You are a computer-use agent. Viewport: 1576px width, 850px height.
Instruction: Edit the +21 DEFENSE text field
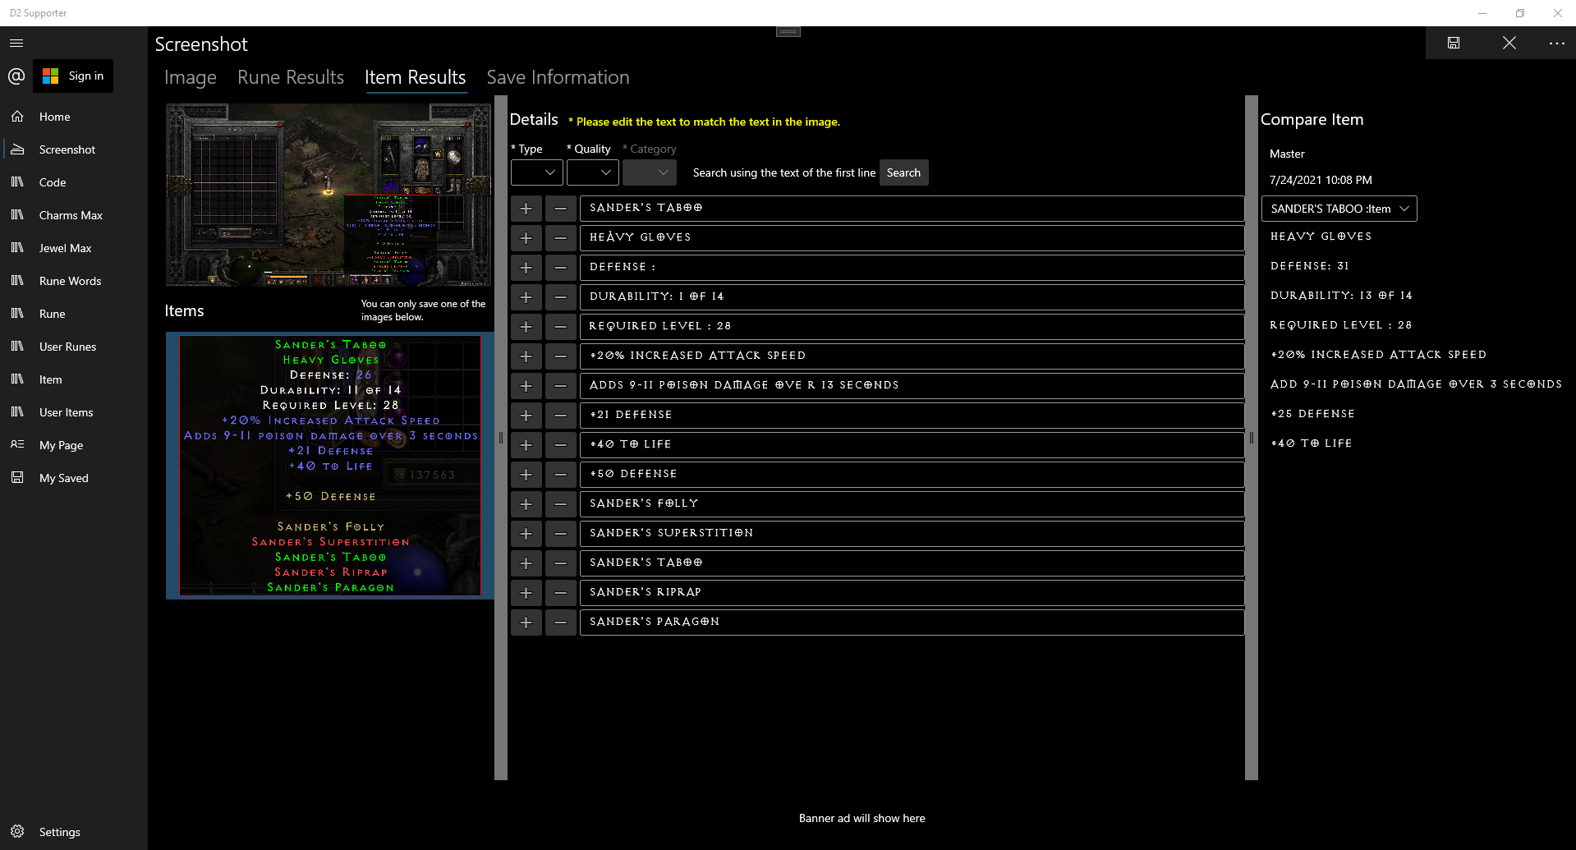tap(912, 416)
